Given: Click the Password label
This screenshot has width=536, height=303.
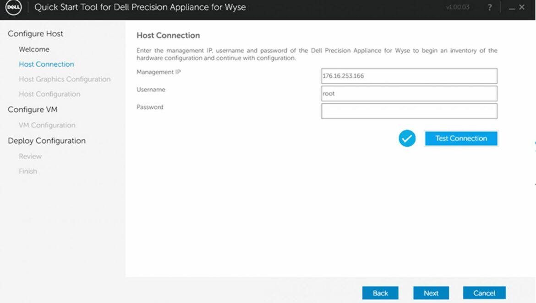Looking at the screenshot, I should pyautogui.click(x=150, y=107).
